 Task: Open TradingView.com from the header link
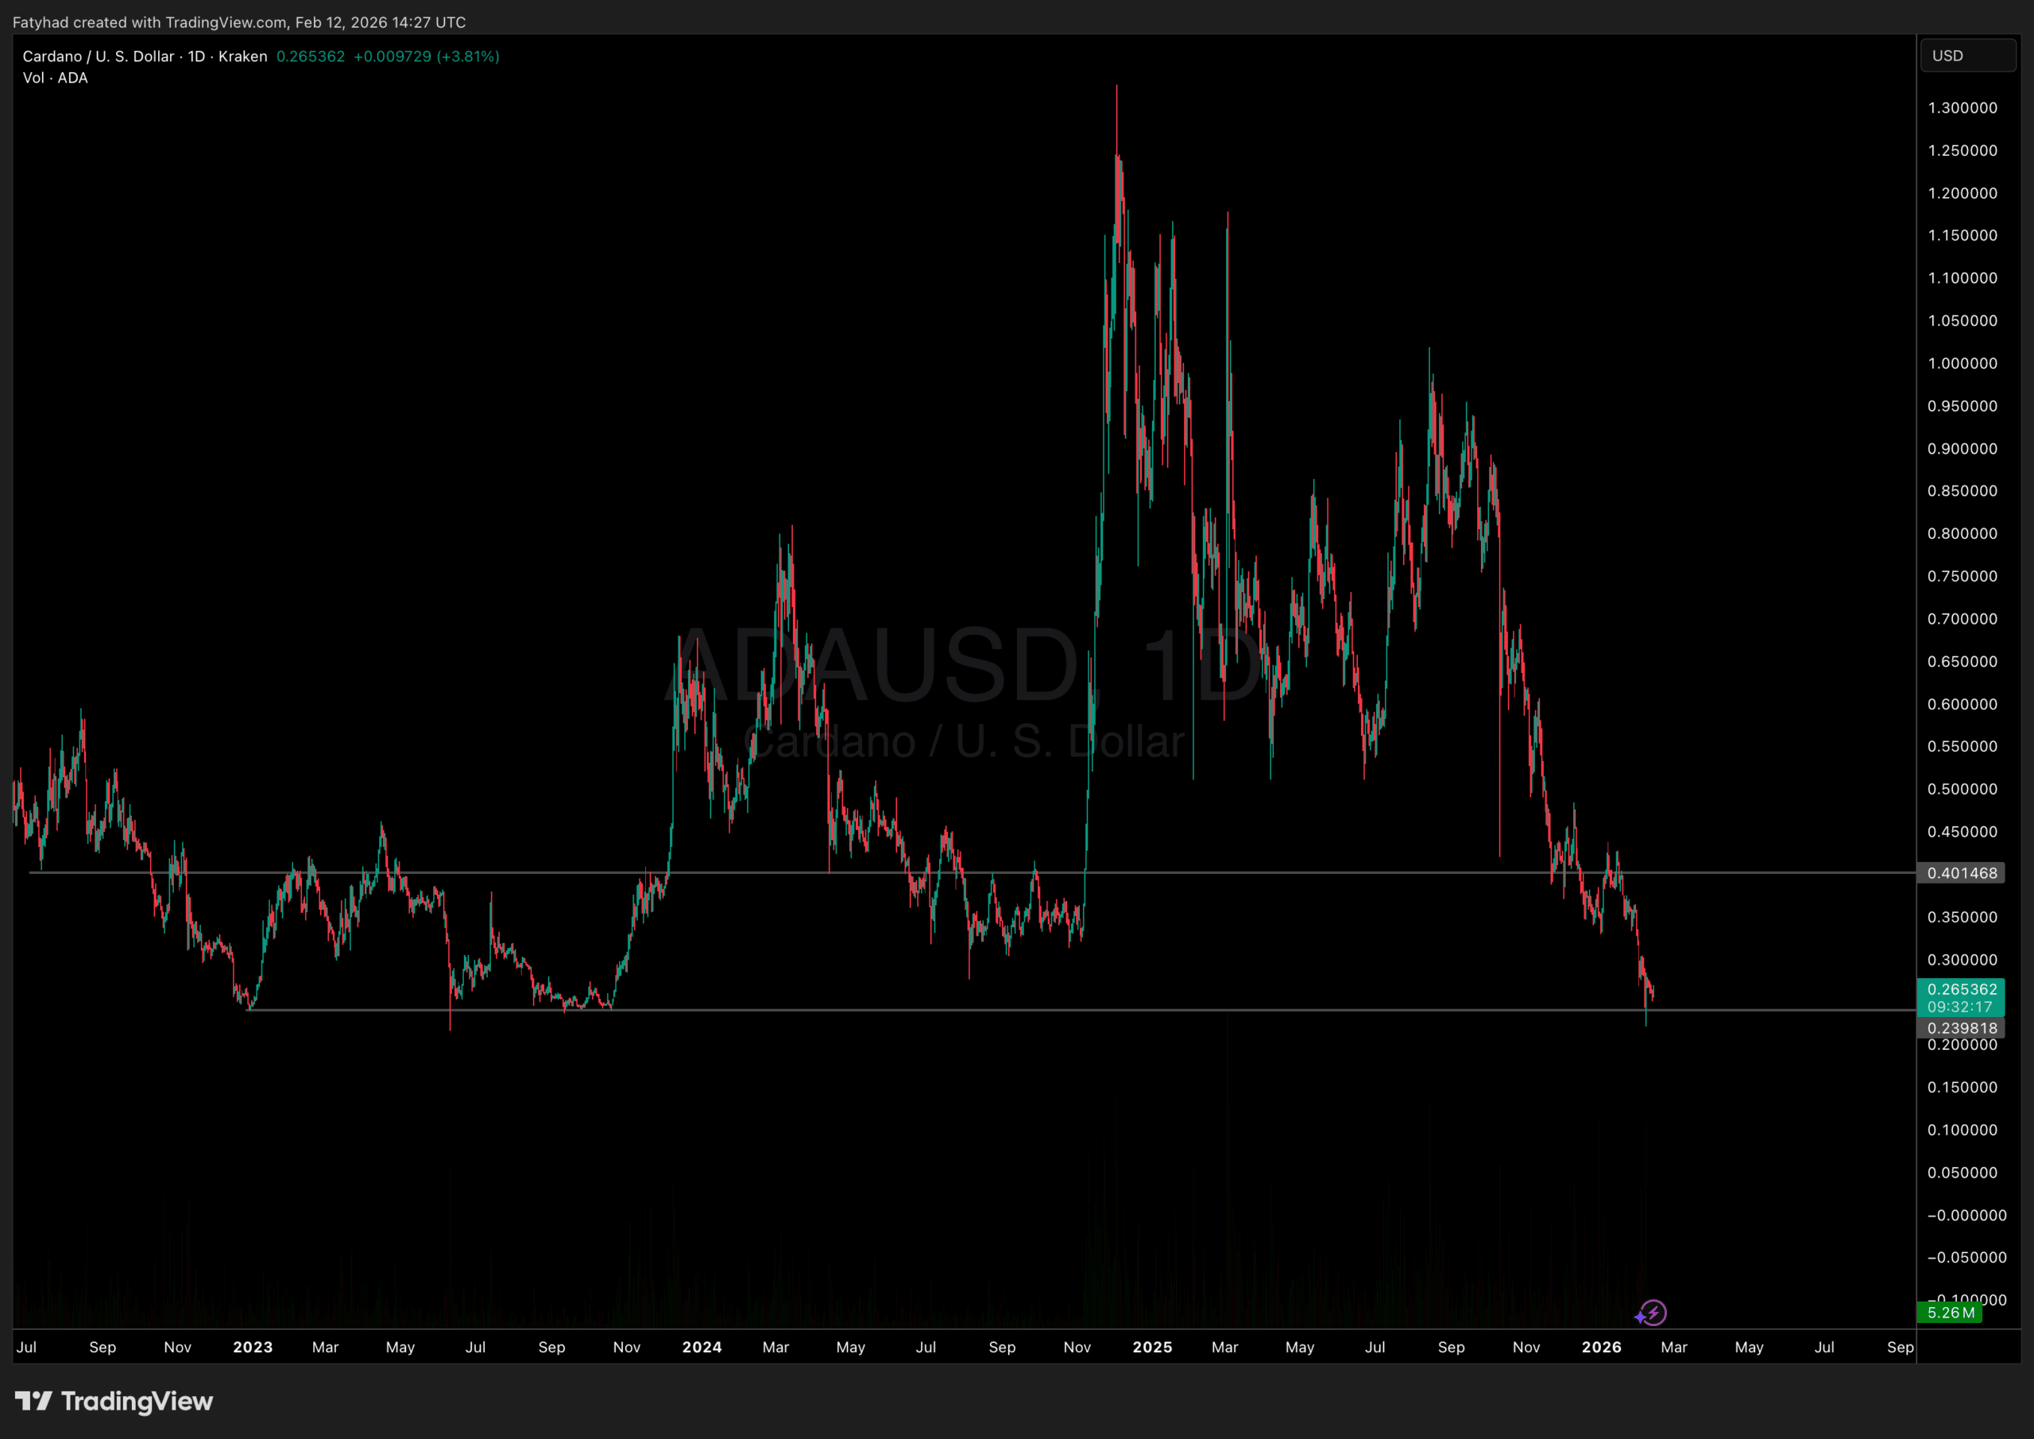[x=226, y=22]
